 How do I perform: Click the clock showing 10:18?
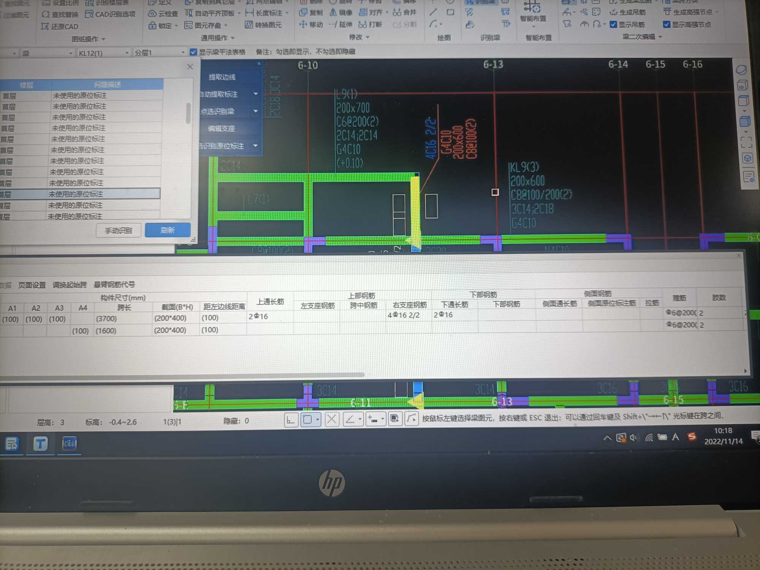[x=723, y=431]
